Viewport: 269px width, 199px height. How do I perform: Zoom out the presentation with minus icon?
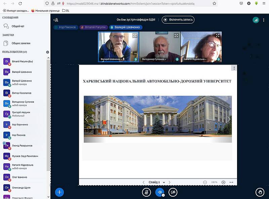(205, 182)
